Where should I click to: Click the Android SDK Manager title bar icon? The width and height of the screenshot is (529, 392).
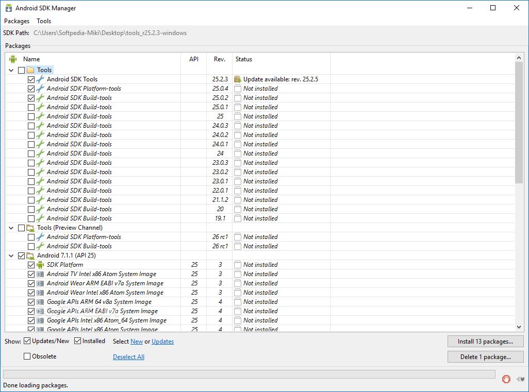pyautogui.click(x=8, y=8)
